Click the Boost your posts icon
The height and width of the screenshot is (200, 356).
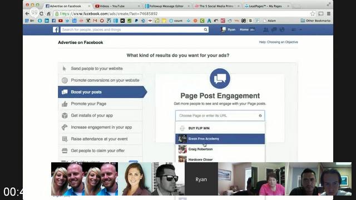tap(65, 92)
